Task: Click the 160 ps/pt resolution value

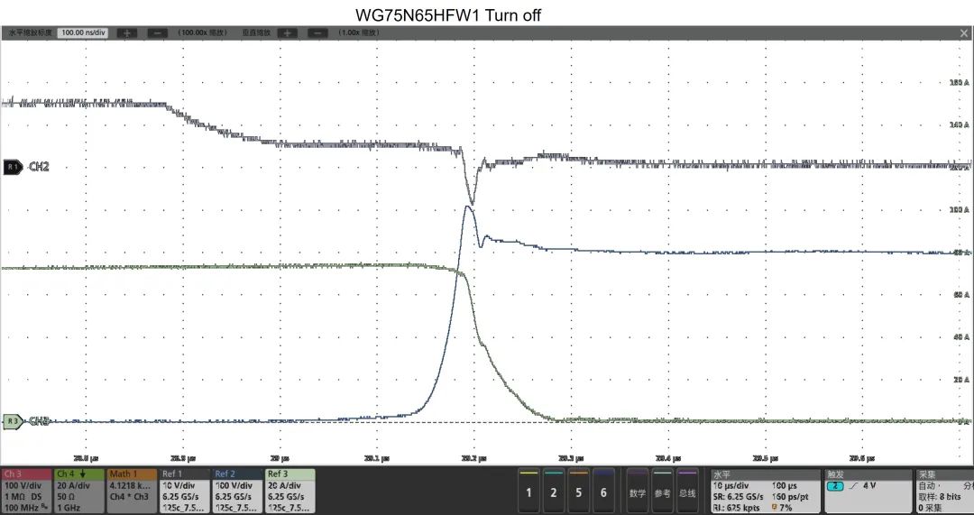Action: click(x=790, y=497)
